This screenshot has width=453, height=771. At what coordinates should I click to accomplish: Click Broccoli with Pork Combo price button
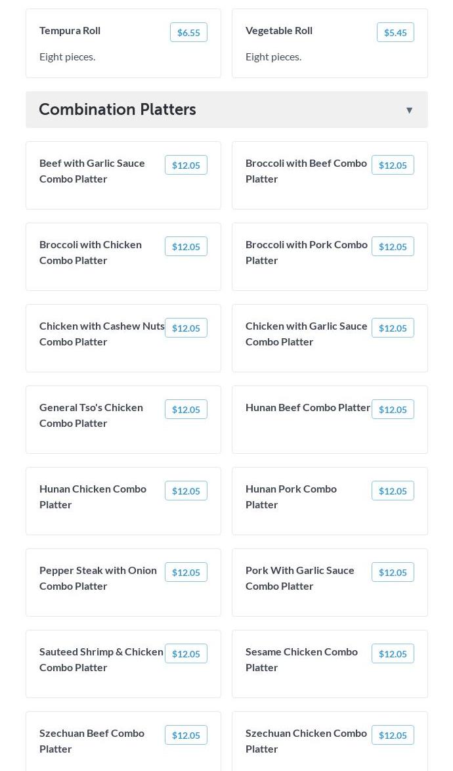pos(393,246)
